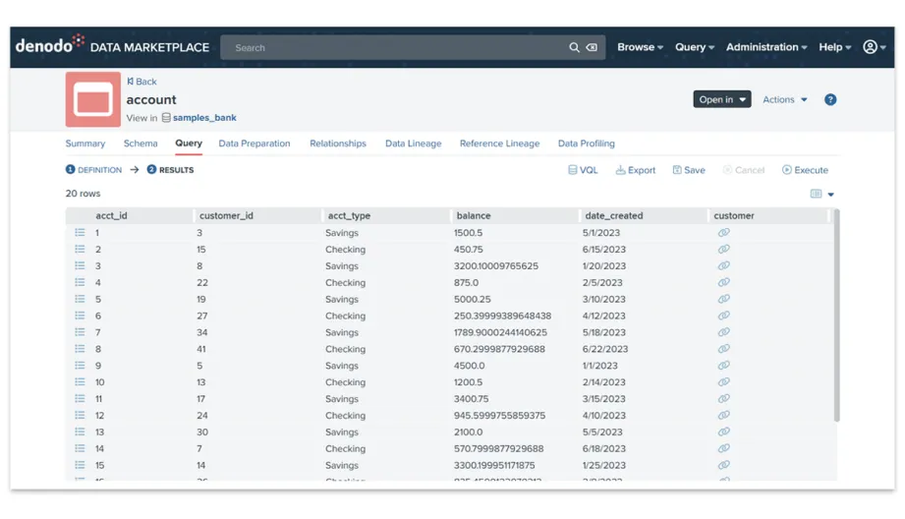Open the 'Open in' dropdown
The width and height of the screenshot is (905, 519).
pyautogui.click(x=722, y=99)
